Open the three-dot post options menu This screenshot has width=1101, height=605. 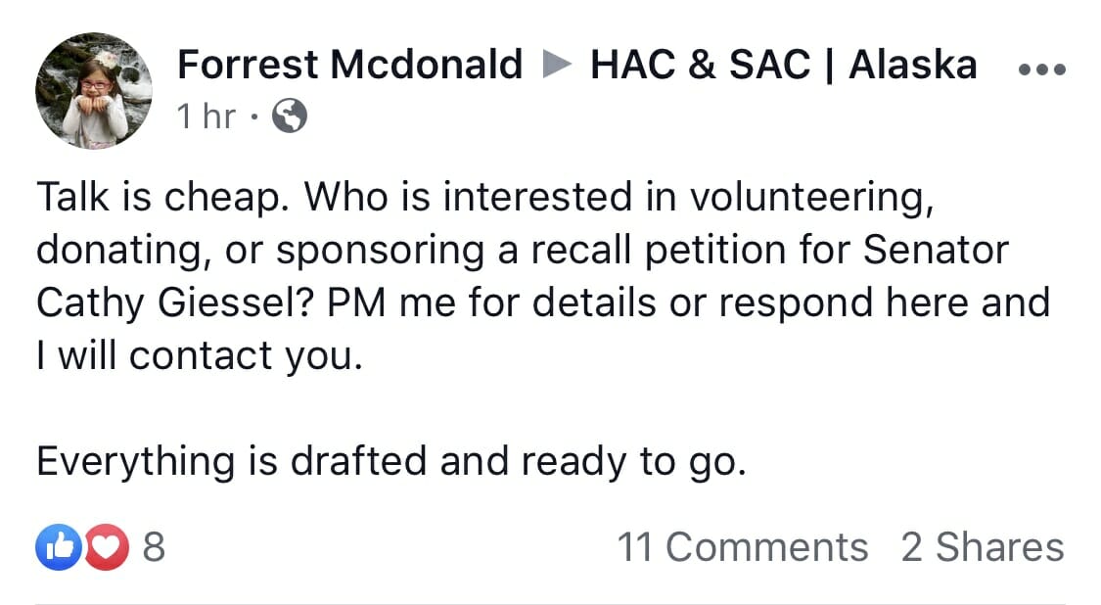click(x=1042, y=70)
